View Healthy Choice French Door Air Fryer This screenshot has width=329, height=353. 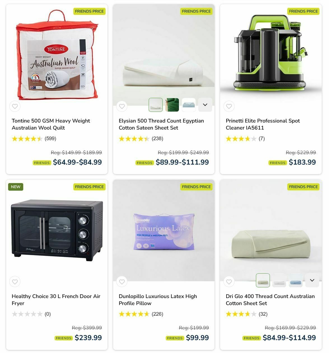[56, 300]
